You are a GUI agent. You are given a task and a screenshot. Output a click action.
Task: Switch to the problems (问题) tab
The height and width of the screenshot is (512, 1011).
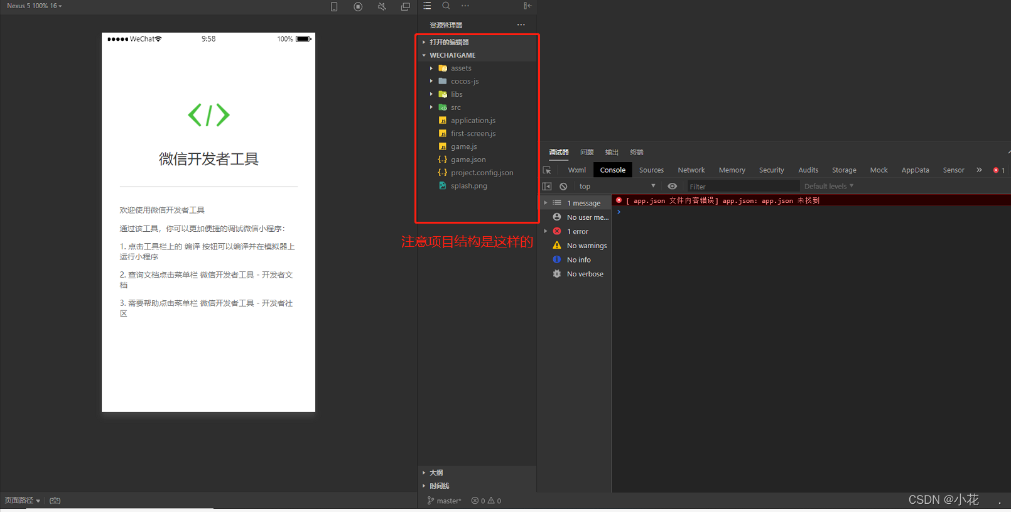point(587,152)
